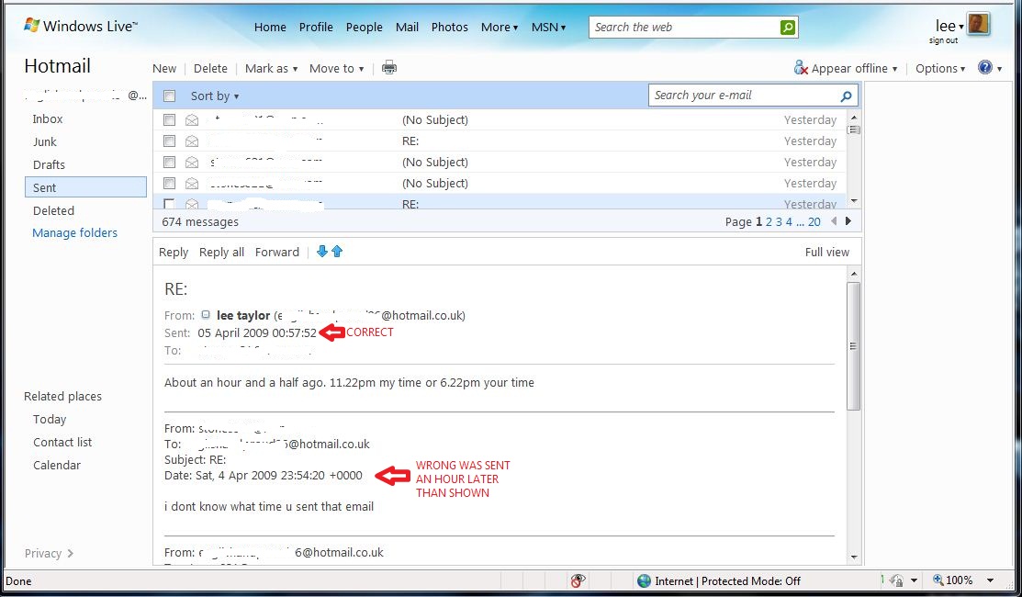This screenshot has height=597, width=1022.
Task: Open Contact list under Related places
Action: (x=62, y=442)
